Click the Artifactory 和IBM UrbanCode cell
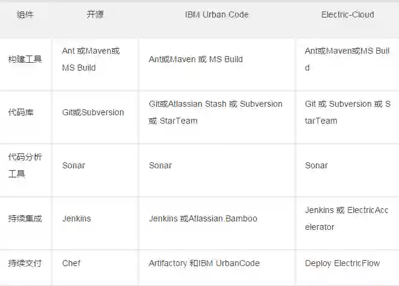399x286 pixels. click(204, 263)
